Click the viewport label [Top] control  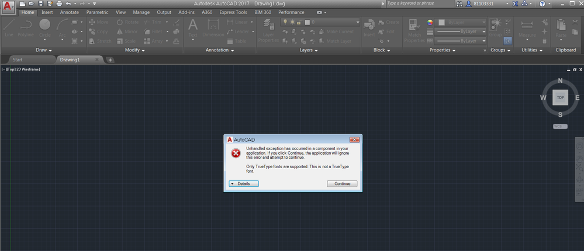tap(10, 69)
